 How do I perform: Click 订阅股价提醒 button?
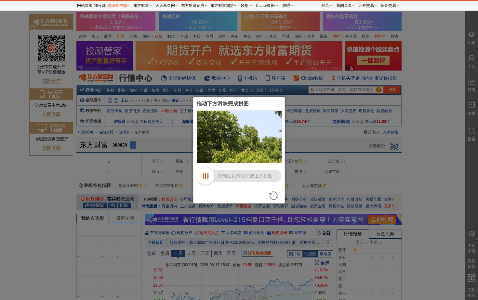pyautogui.click(x=257, y=253)
